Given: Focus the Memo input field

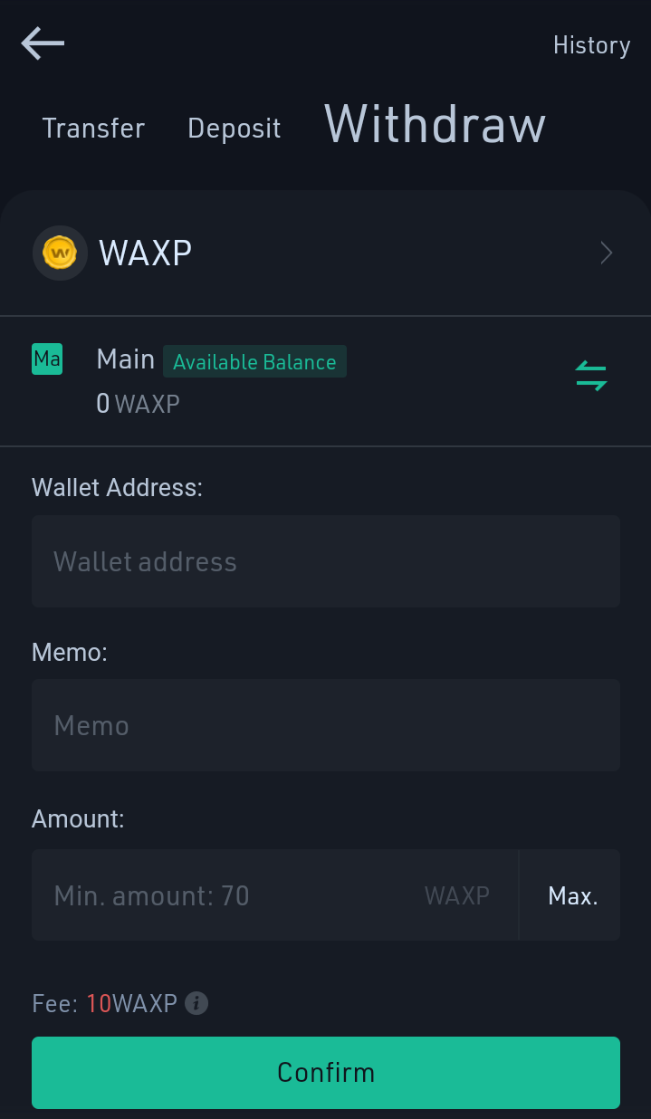Looking at the screenshot, I should pyautogui.click(x=326, y=725).
